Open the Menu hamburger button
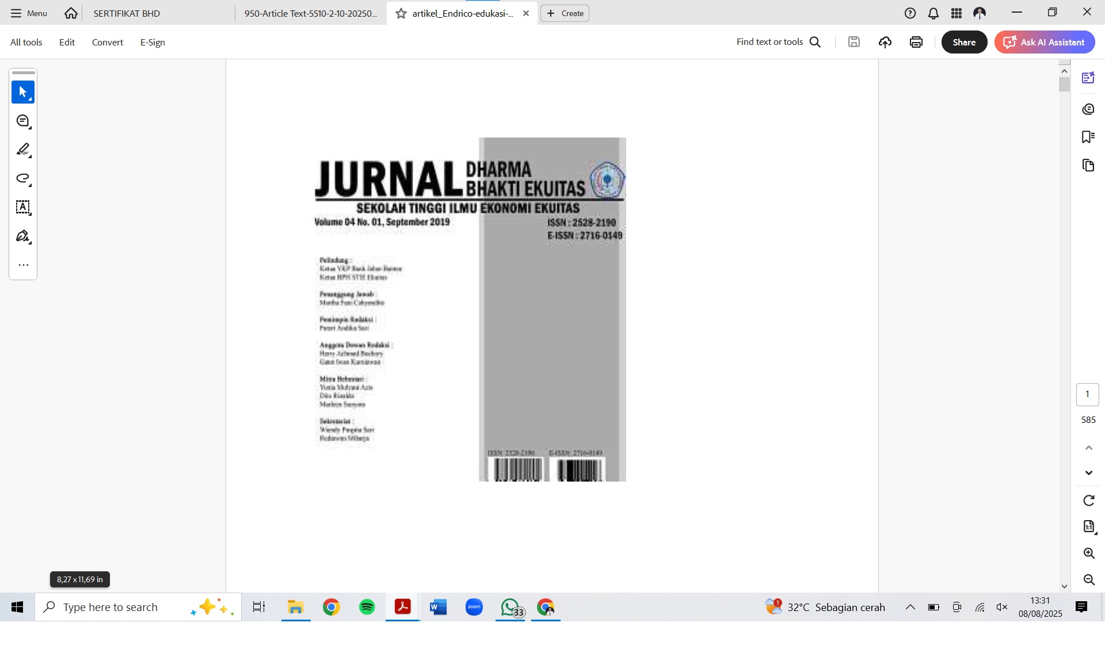This screenshot has height=672, width=1105. point(29,13)
